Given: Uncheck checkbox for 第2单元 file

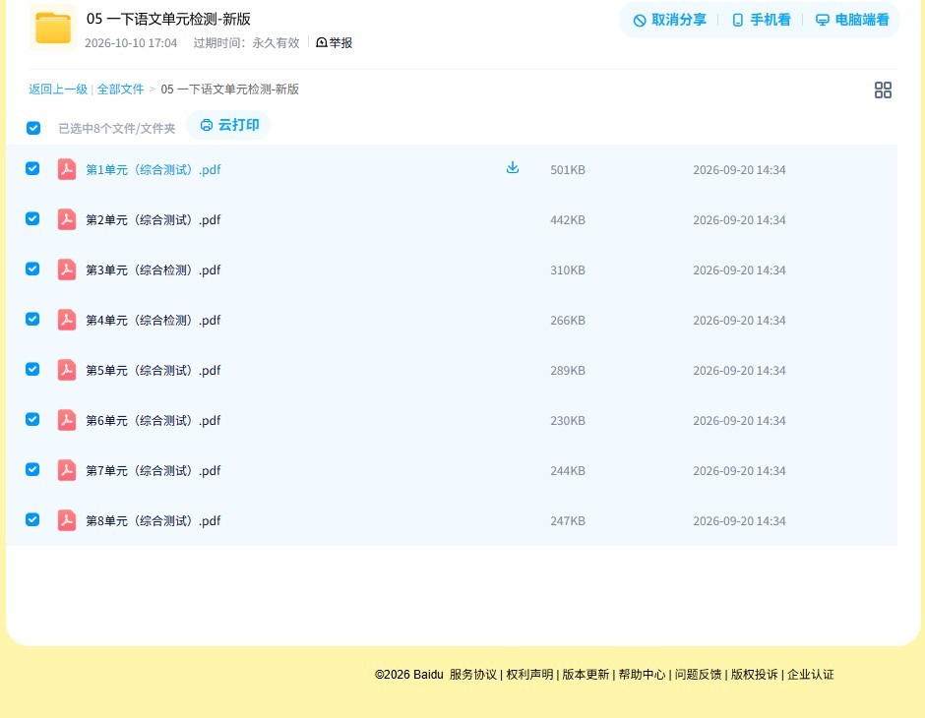Looking at the screenshot, I should pyautogui.click(x=32, y=218).
